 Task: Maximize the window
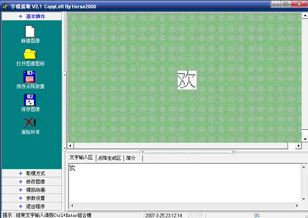pos(286,4)
